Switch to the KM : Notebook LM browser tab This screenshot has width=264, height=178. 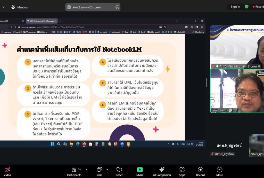[x=42, y=21]
